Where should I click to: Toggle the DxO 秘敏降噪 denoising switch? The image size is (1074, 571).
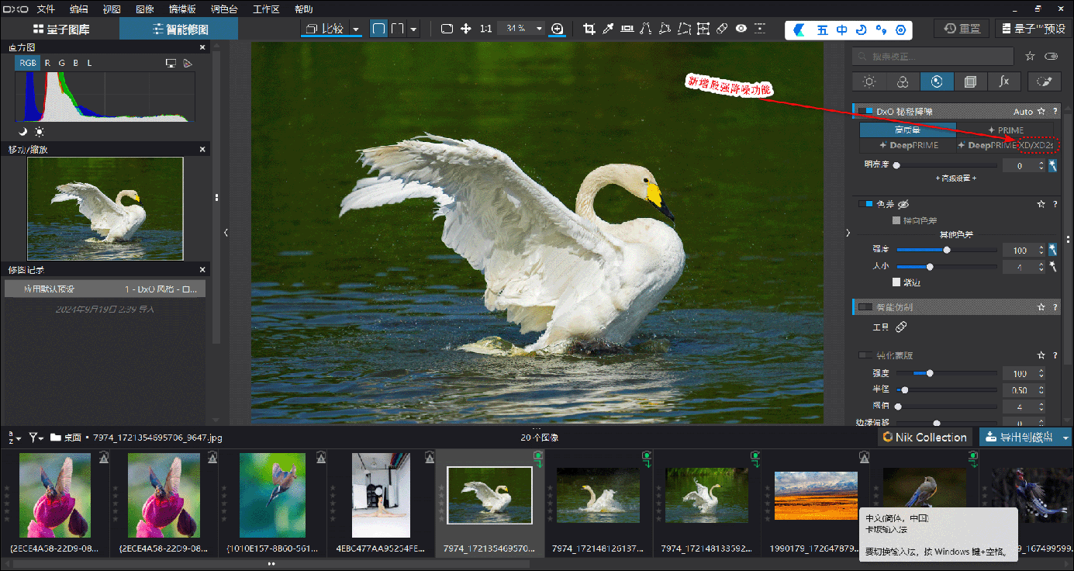click(865, 112)
